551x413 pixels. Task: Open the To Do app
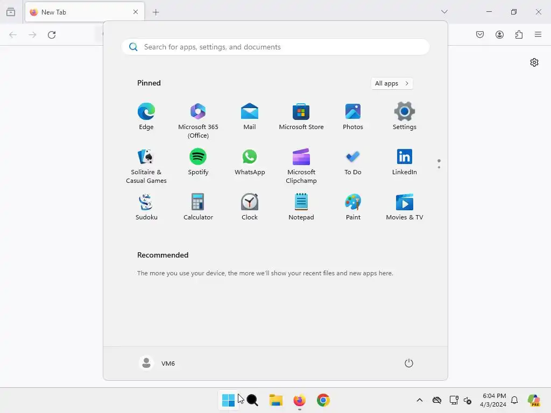(x=353, y=162)
